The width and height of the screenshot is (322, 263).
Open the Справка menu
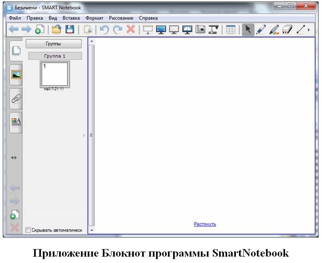pyautogui.click(x=148, y=18)
